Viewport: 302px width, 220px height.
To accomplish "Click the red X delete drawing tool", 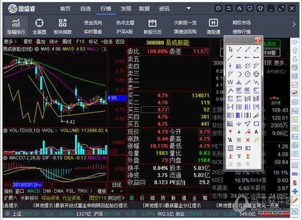I will pos(248,140).
